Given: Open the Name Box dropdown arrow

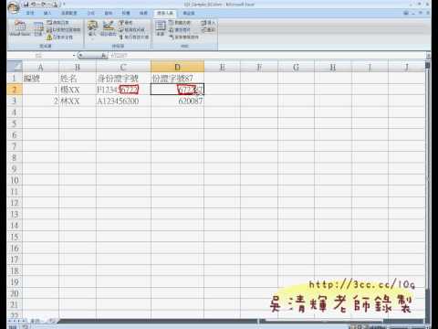Looking at the screenshot, I should coord(74,56).
